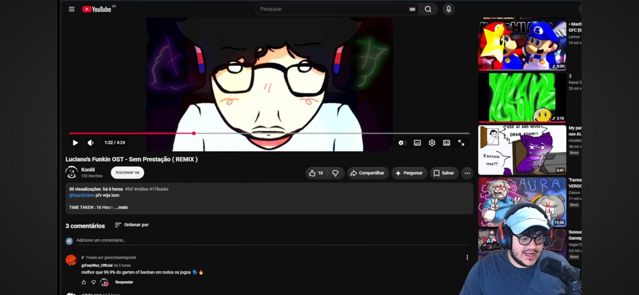Enter fullscreen with the expand icon
Viewport: 639px width, 295px height.
click(461, 143)
